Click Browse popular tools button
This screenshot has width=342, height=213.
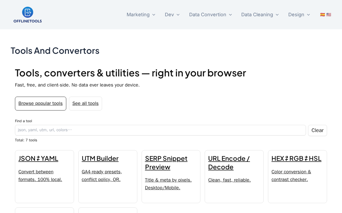coord(41,104)
